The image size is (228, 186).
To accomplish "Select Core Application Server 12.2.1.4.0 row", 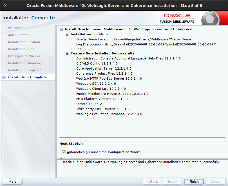I will (x=104, y=68).
